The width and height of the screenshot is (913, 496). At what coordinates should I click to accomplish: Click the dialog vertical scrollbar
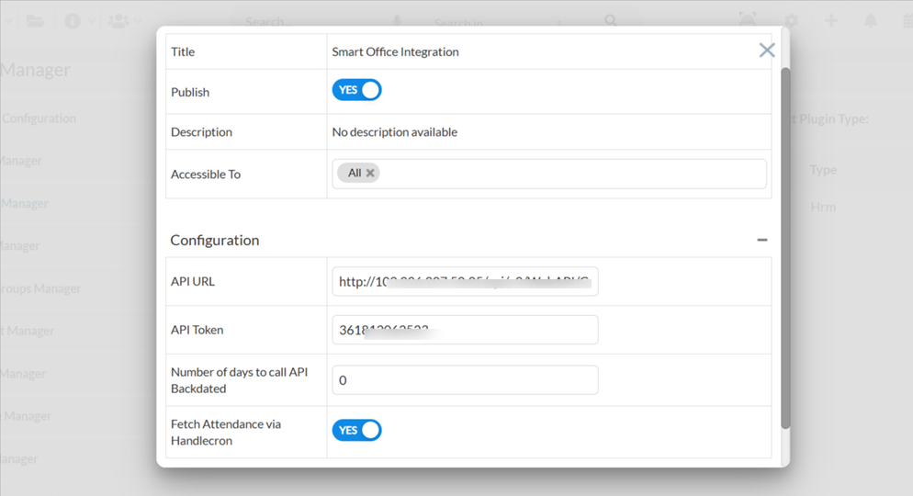point(785,249)
